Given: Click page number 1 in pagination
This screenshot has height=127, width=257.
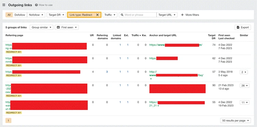Looking at the screenshot, I should click(x=8, y=121).
